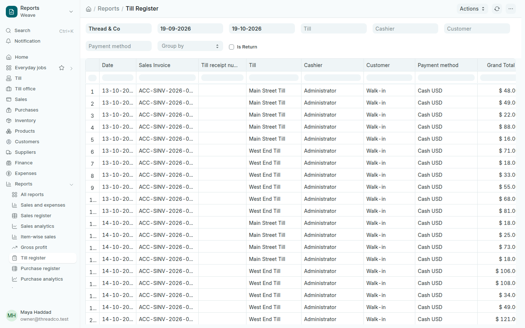Screen dimensions: 525x328
Task: Expand the Everyday jobs submenu arrow
Action: [x=71, y=68]
